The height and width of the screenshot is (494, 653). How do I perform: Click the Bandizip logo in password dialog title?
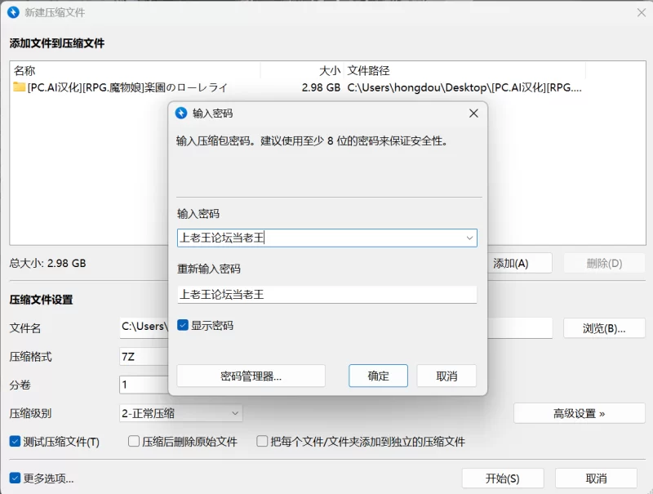tap(181, 113)
